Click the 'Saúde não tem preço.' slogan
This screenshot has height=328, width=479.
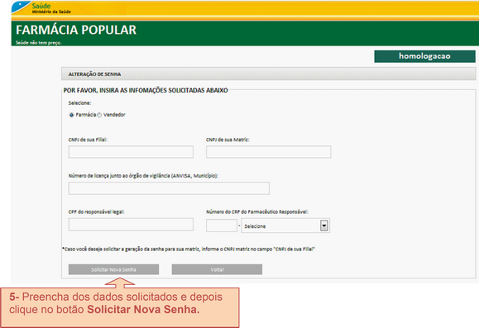[x=39, y=43]
